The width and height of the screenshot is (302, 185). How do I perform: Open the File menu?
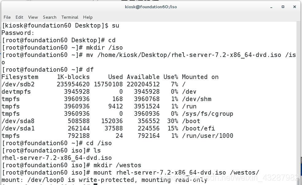7,17
